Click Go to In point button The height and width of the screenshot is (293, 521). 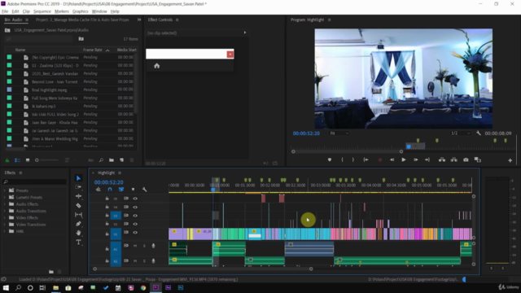[x=366, y=160]
